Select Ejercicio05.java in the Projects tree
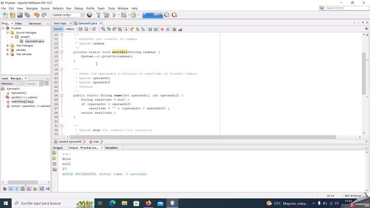The width and height of the screenshot is (370, 208). (34, 41)
